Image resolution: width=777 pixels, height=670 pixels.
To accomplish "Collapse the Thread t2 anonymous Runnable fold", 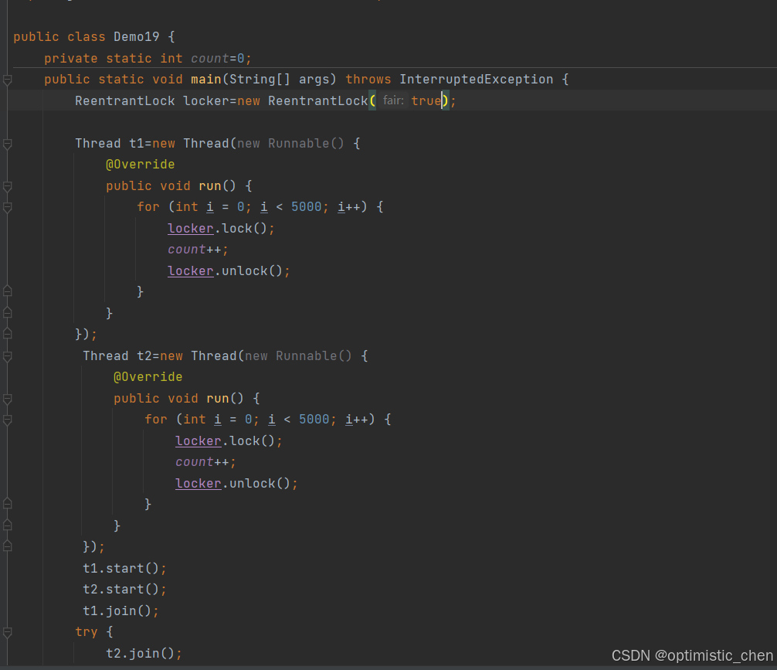I will pyautogui.click(x=8, y=356).
